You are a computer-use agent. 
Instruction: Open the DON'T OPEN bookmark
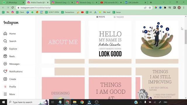pyautogui.click(x=52, y=12)
